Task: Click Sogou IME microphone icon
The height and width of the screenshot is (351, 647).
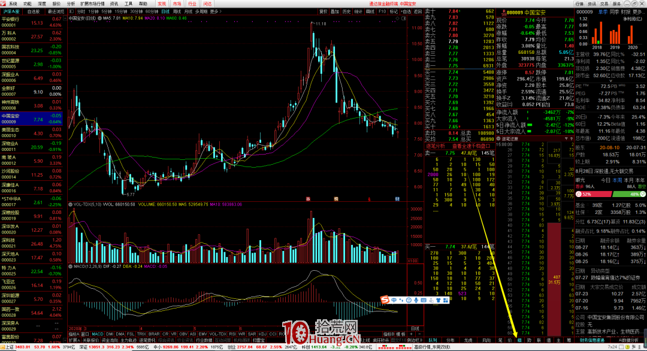Action: coord(416,300)
